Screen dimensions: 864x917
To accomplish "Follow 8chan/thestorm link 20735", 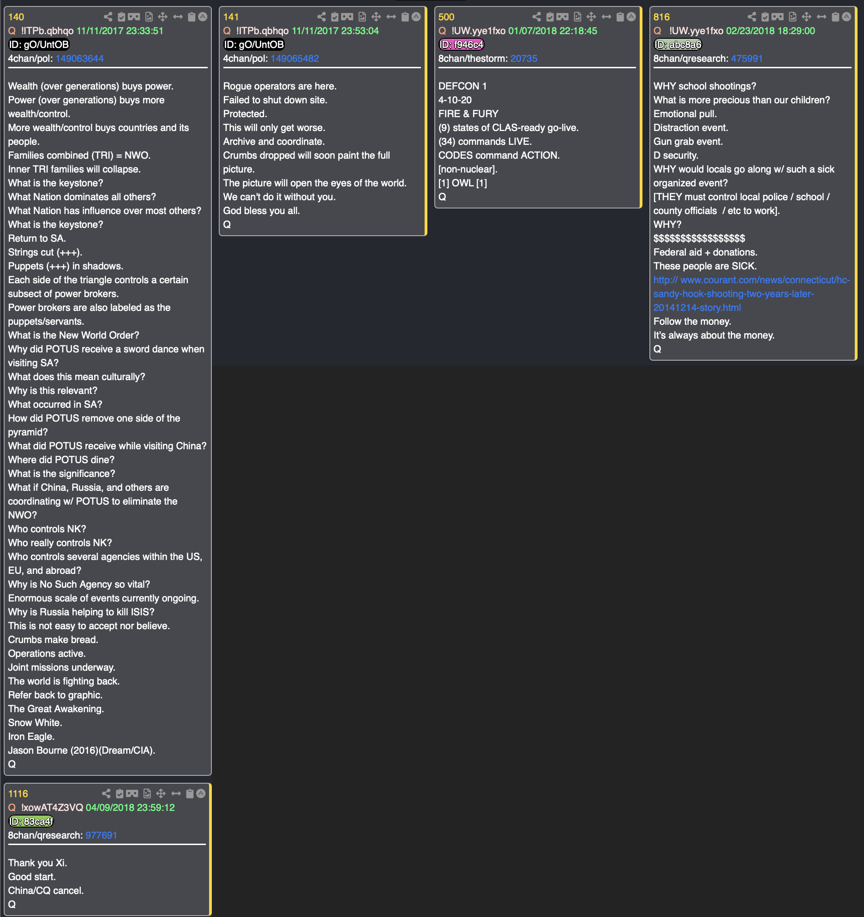I will (524, 59).
